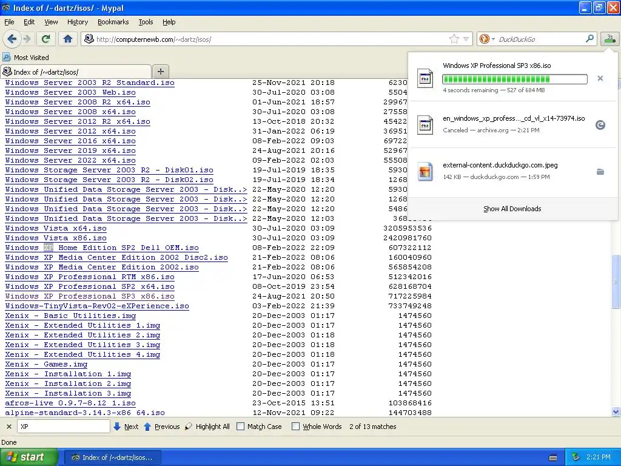
Task: Enable the Whole Words checkbox
Action: pyautogui.click(x=295, y=427)
